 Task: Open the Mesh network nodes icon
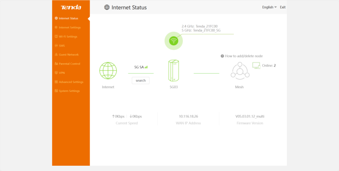click(239, 71)
